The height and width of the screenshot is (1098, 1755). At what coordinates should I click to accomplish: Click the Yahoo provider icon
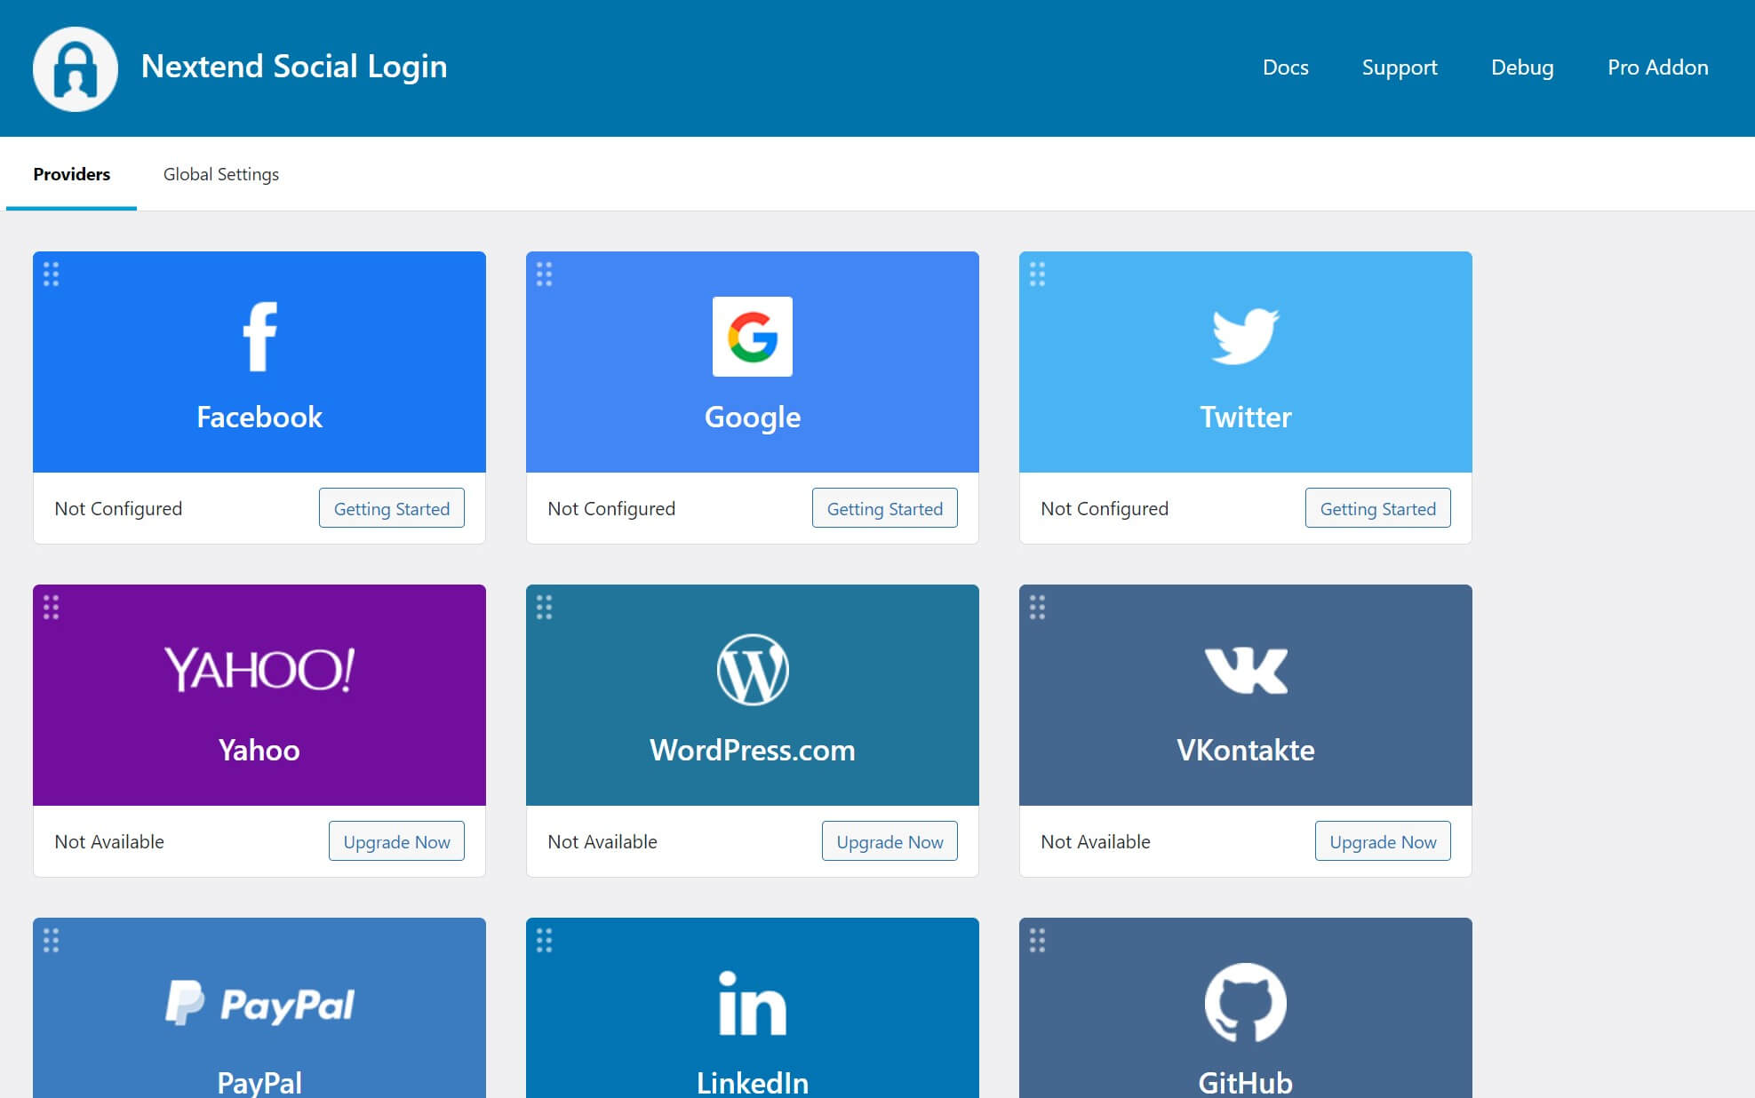pos(258,664)
